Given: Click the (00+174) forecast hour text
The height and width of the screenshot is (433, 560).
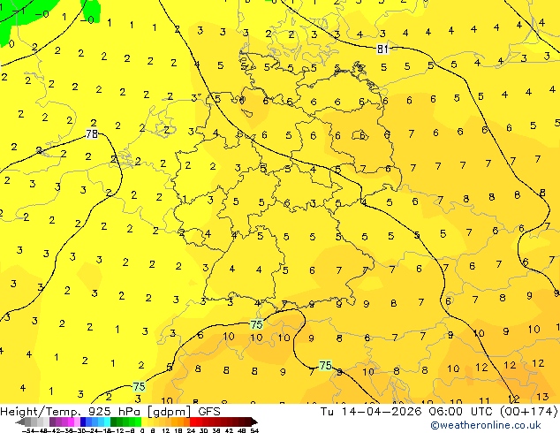Looking at the screenshot, I should point(529,412).
